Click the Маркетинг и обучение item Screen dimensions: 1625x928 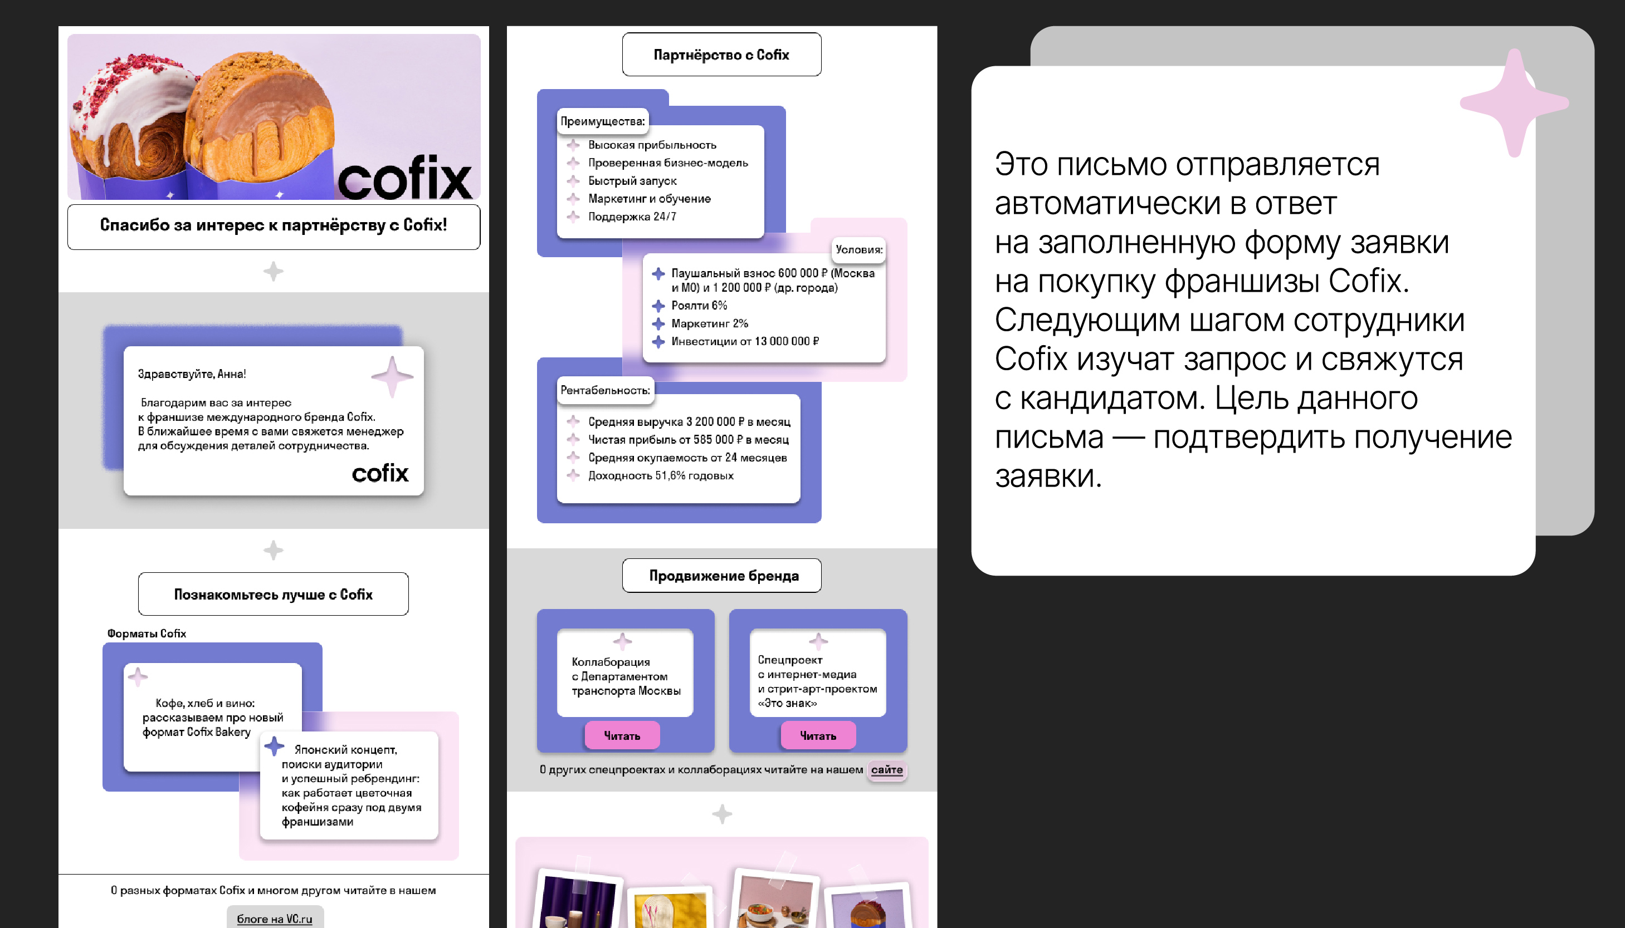pyautogui.click(x=649, y=198)
